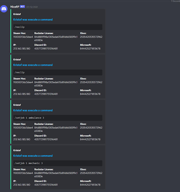Open the link above '/setjob 1 ambulance 3'
Viewport: 180px width, 192px height.
[33, 110]
